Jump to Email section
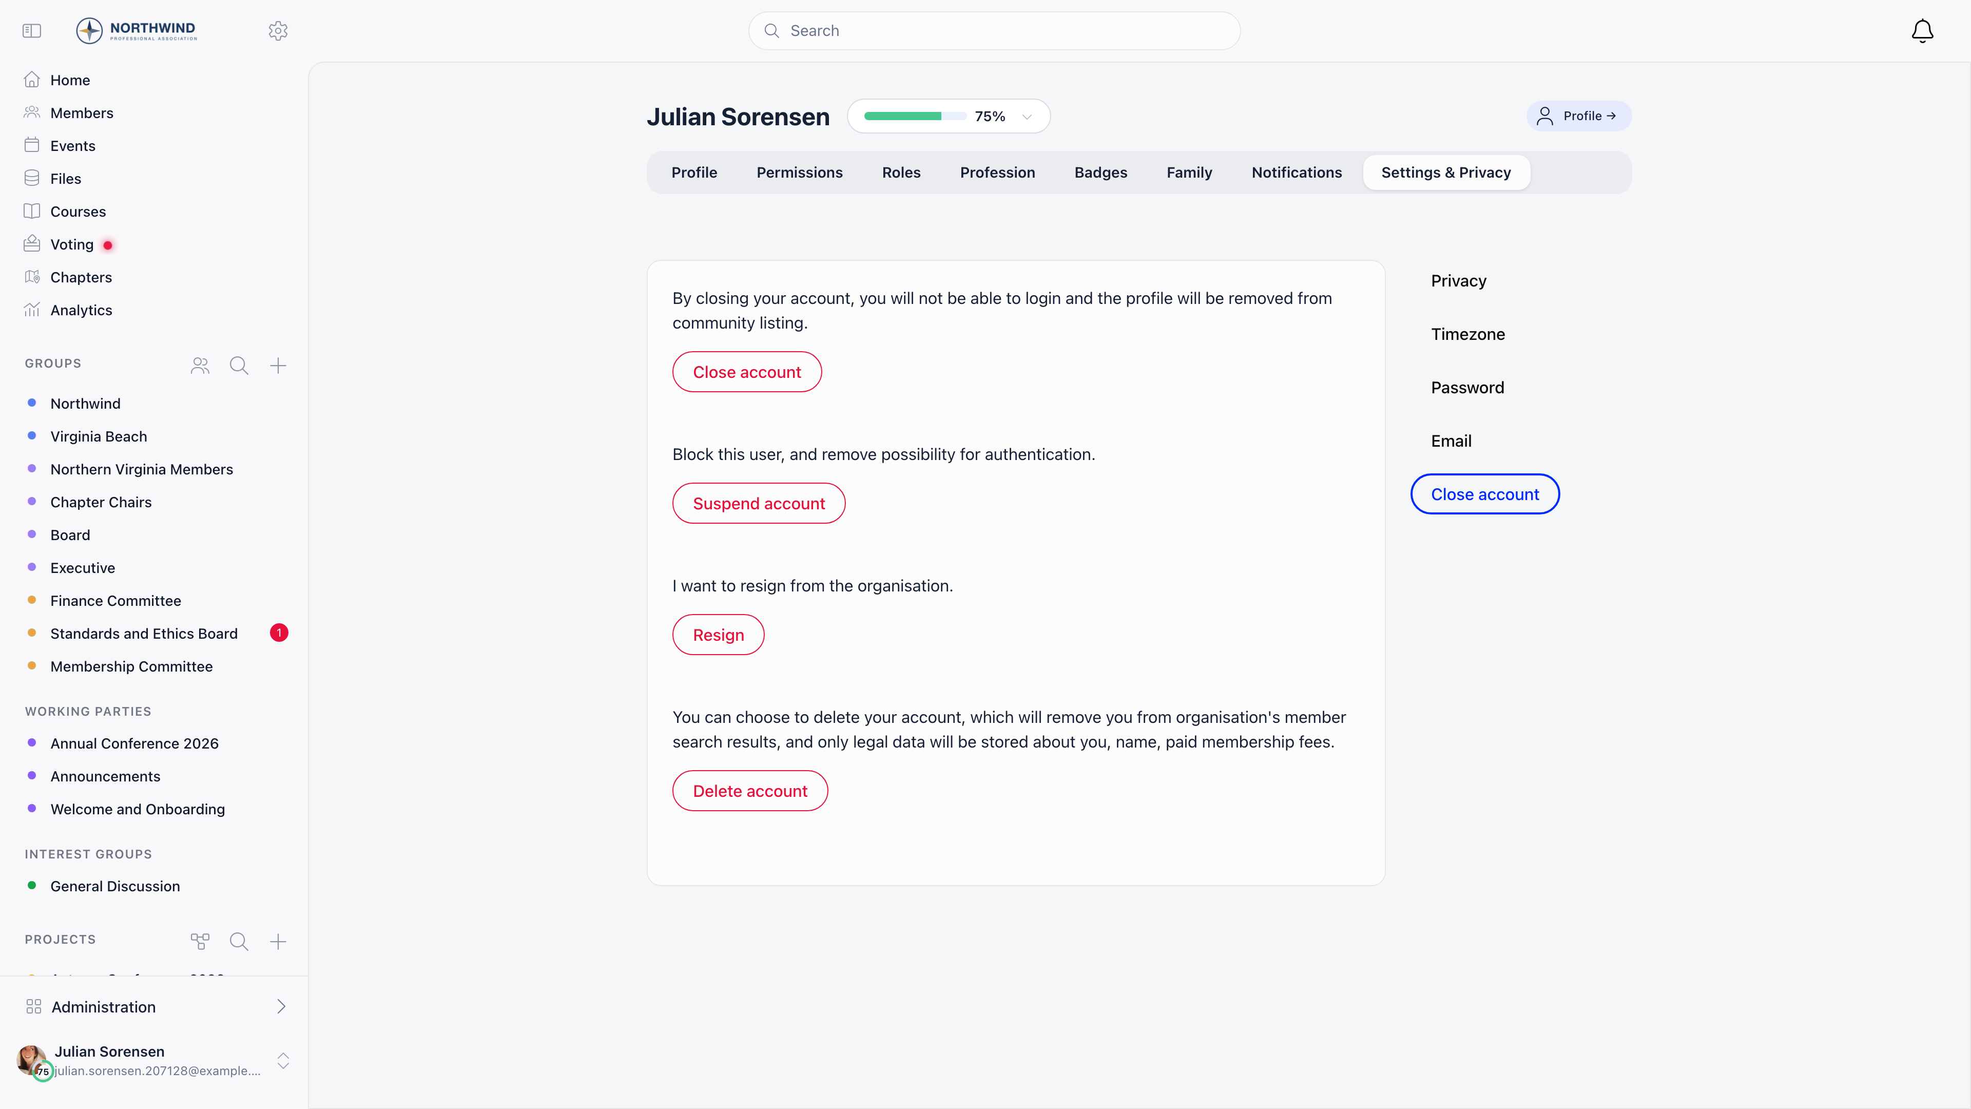The image size is (1971, 1109). click(1451, 442)
